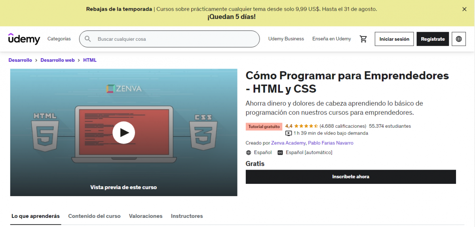Screen dimensions: 475x227
Task: Go to Enseña en Udemy
Action: tap(331, 39)
